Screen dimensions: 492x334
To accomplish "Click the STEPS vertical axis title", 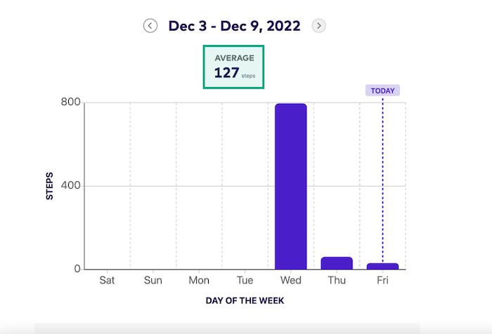I will click(x=50, y=186).
